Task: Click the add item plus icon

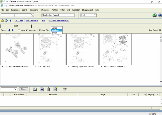Action: tap(42, 89)
